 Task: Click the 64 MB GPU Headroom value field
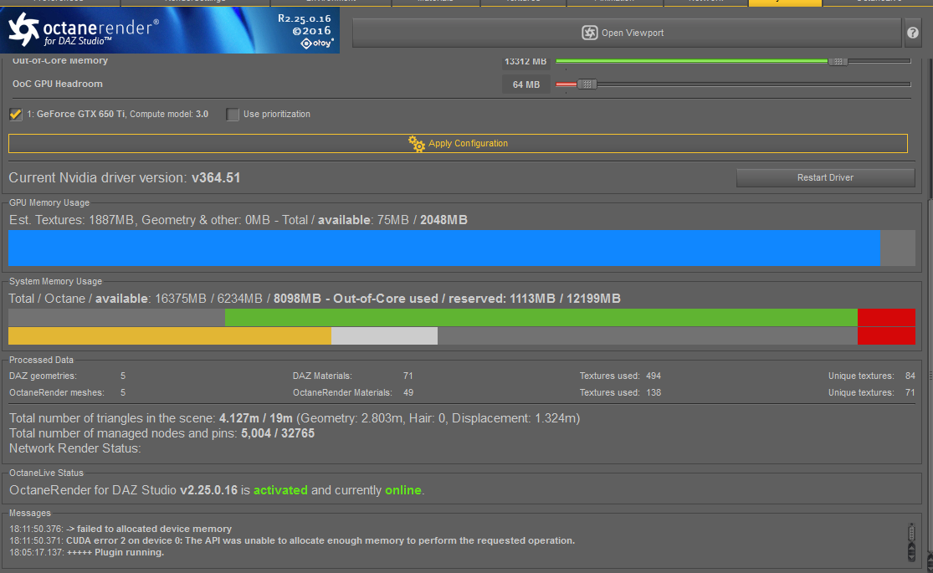click(x=526, y=84)
